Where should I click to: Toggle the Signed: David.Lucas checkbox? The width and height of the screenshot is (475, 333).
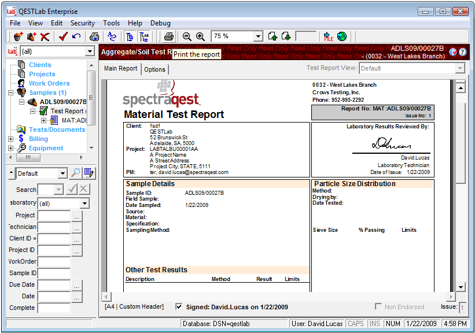179,307
